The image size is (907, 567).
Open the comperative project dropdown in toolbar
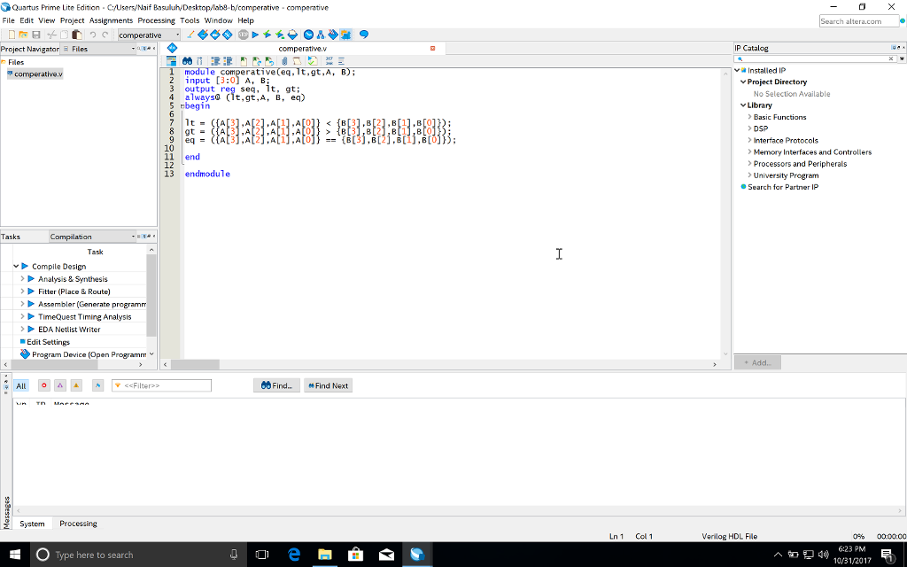point(176,35)
